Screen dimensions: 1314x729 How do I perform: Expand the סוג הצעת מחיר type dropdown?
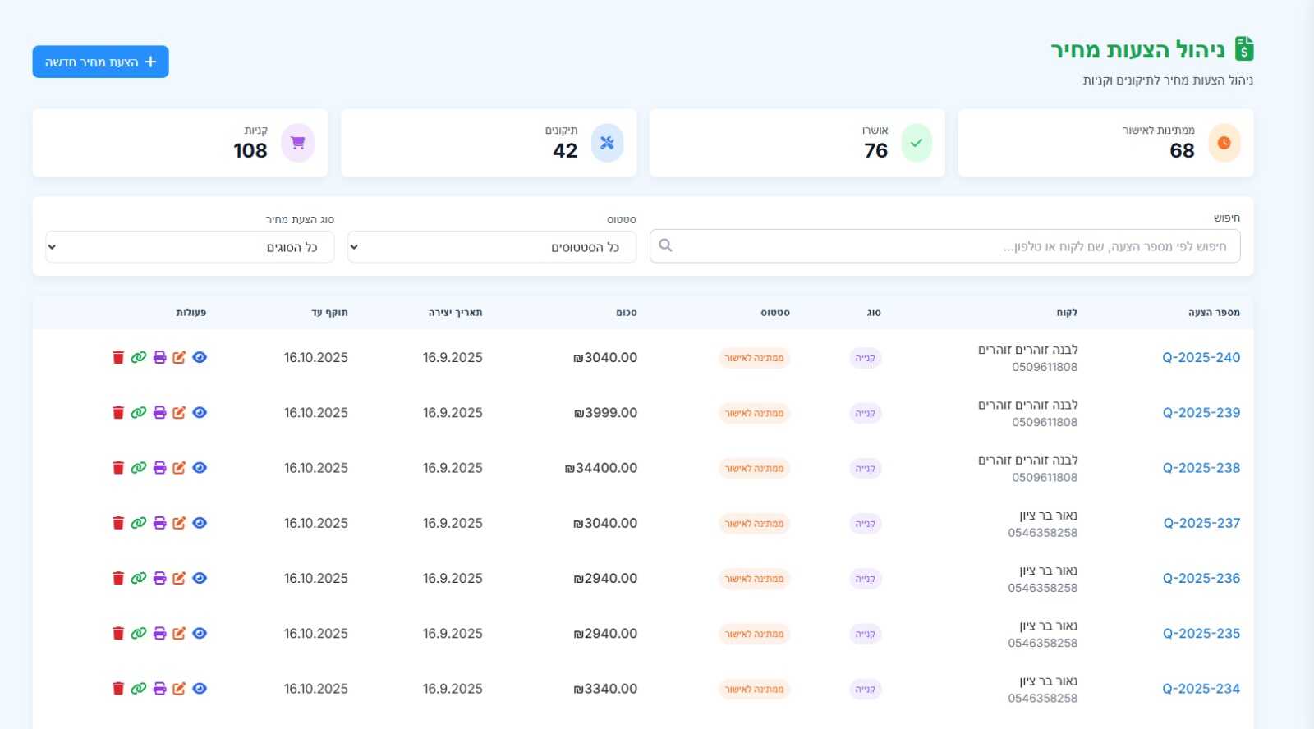click(190, 247)
